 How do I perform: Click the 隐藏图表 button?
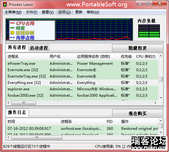point(138,48)
